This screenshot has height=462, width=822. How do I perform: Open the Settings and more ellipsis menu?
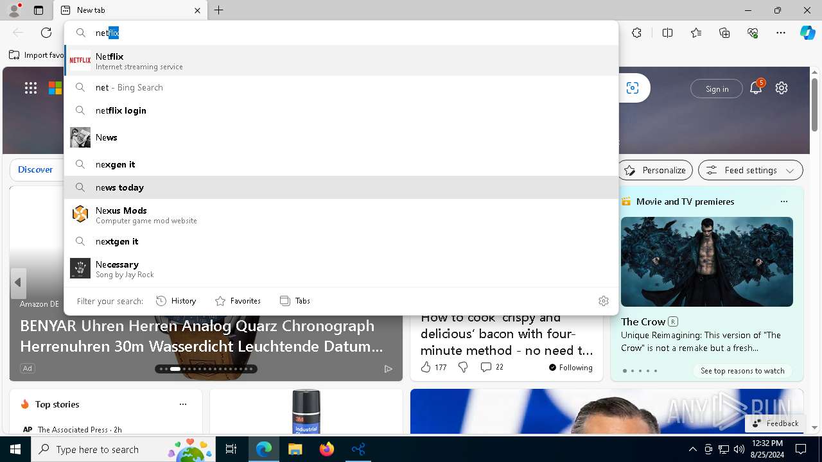(x=781, y=33)
